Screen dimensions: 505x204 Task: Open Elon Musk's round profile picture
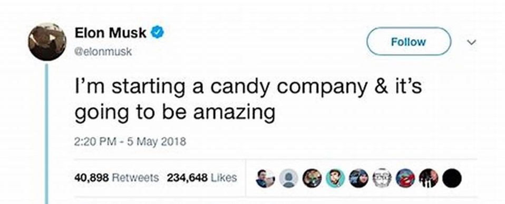coord(47,42)
